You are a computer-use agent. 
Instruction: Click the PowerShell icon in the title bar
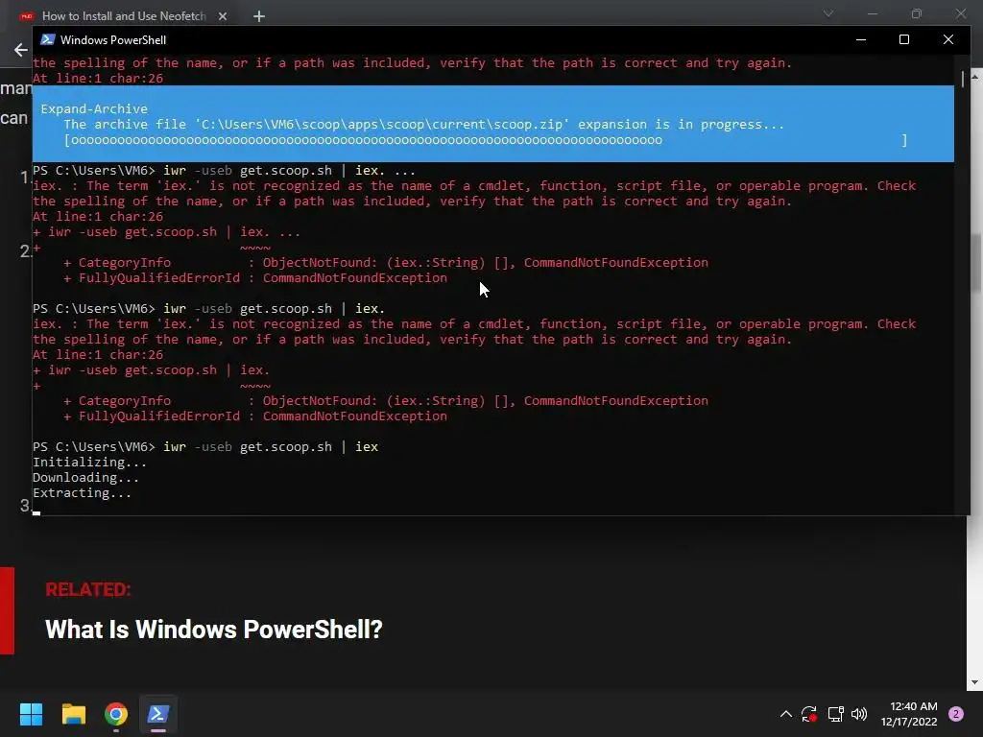pos(47,39)
